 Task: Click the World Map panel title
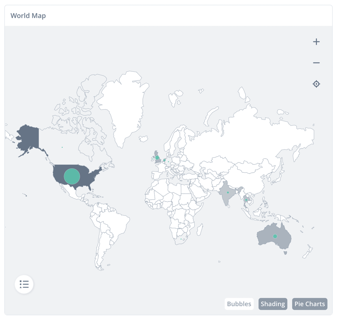[x=28, y=16]
